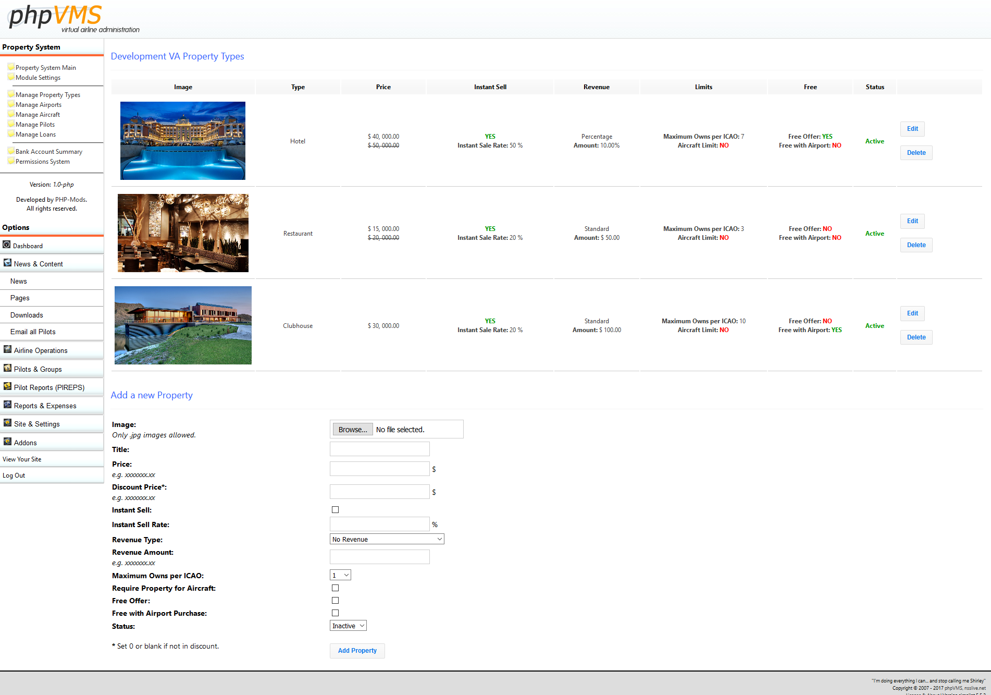Click the Airline Operations section icon

click(7, 349)
